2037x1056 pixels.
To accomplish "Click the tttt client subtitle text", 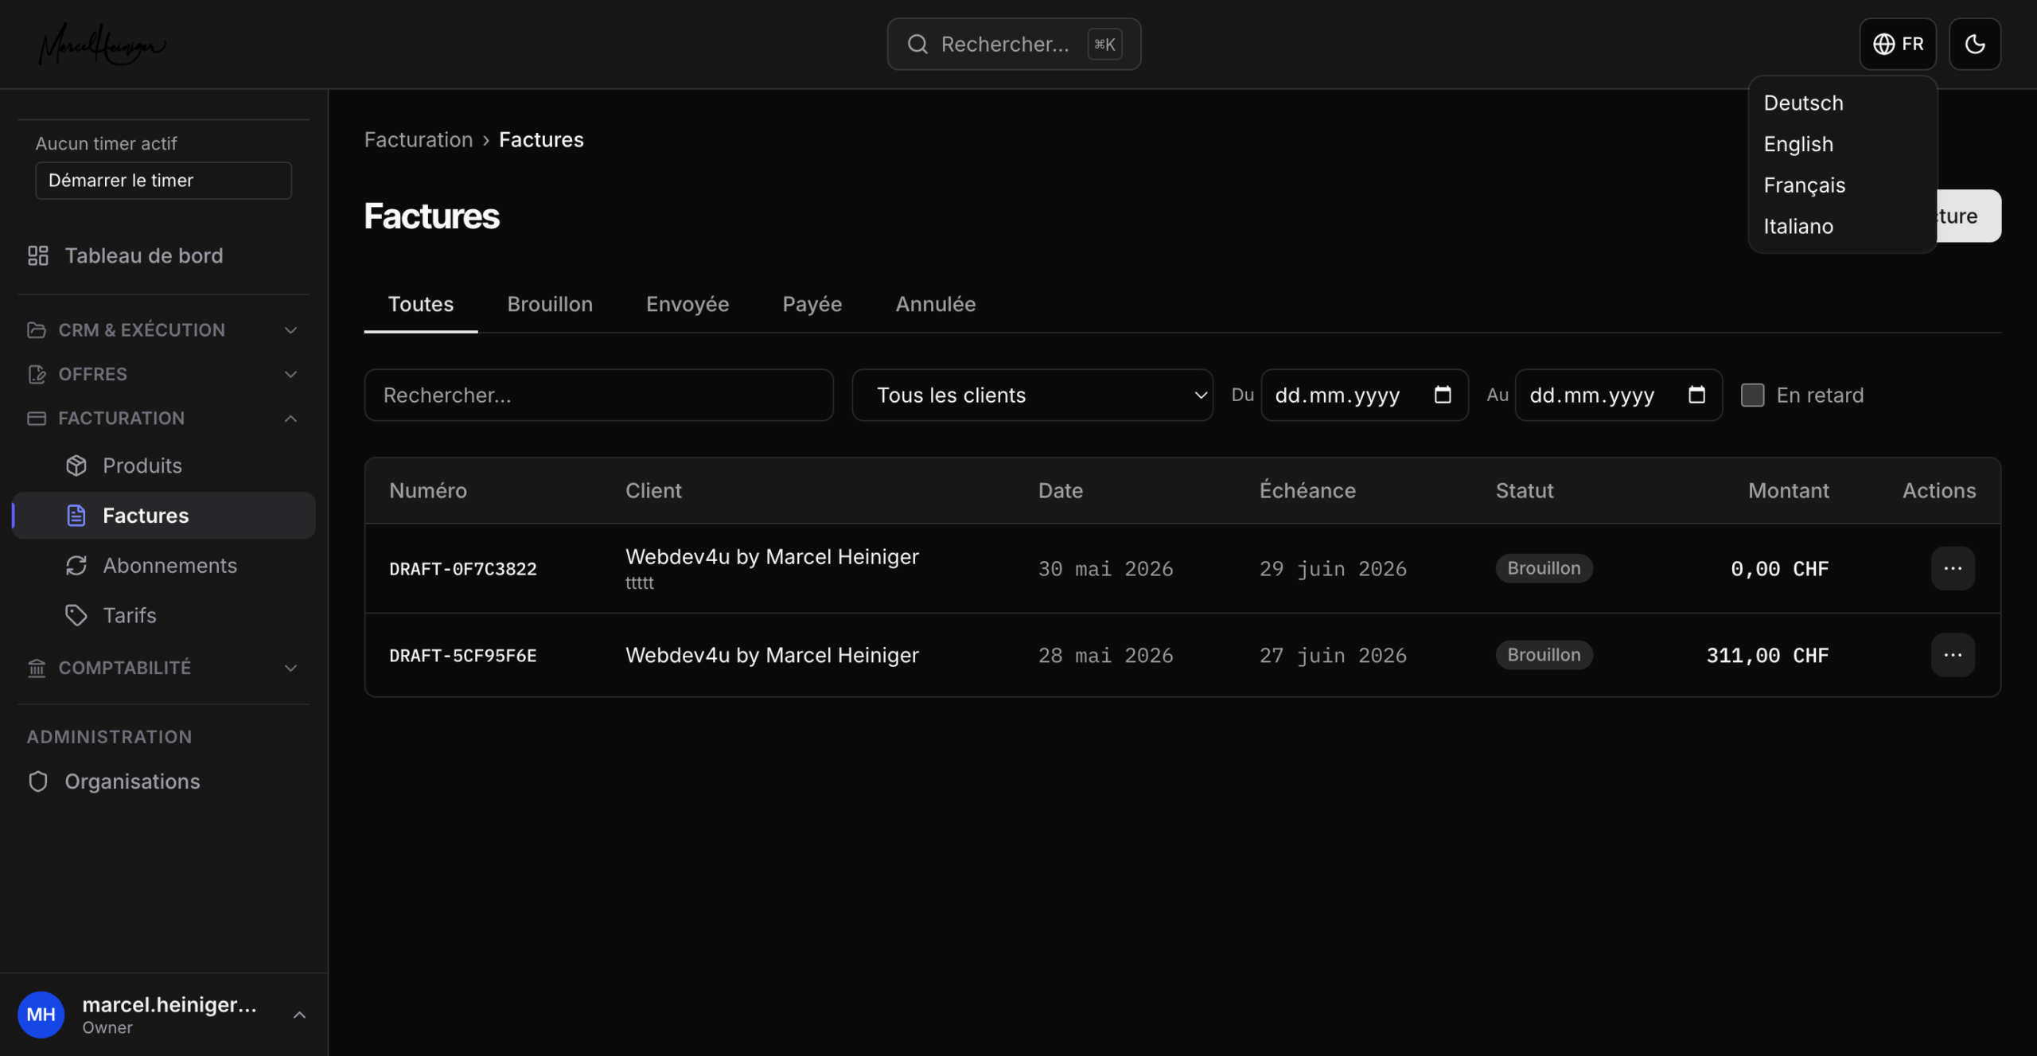I will pos(639,583).
